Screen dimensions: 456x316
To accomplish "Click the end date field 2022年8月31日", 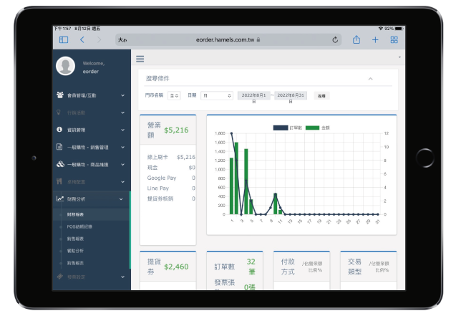I will [x=291, y=95].
